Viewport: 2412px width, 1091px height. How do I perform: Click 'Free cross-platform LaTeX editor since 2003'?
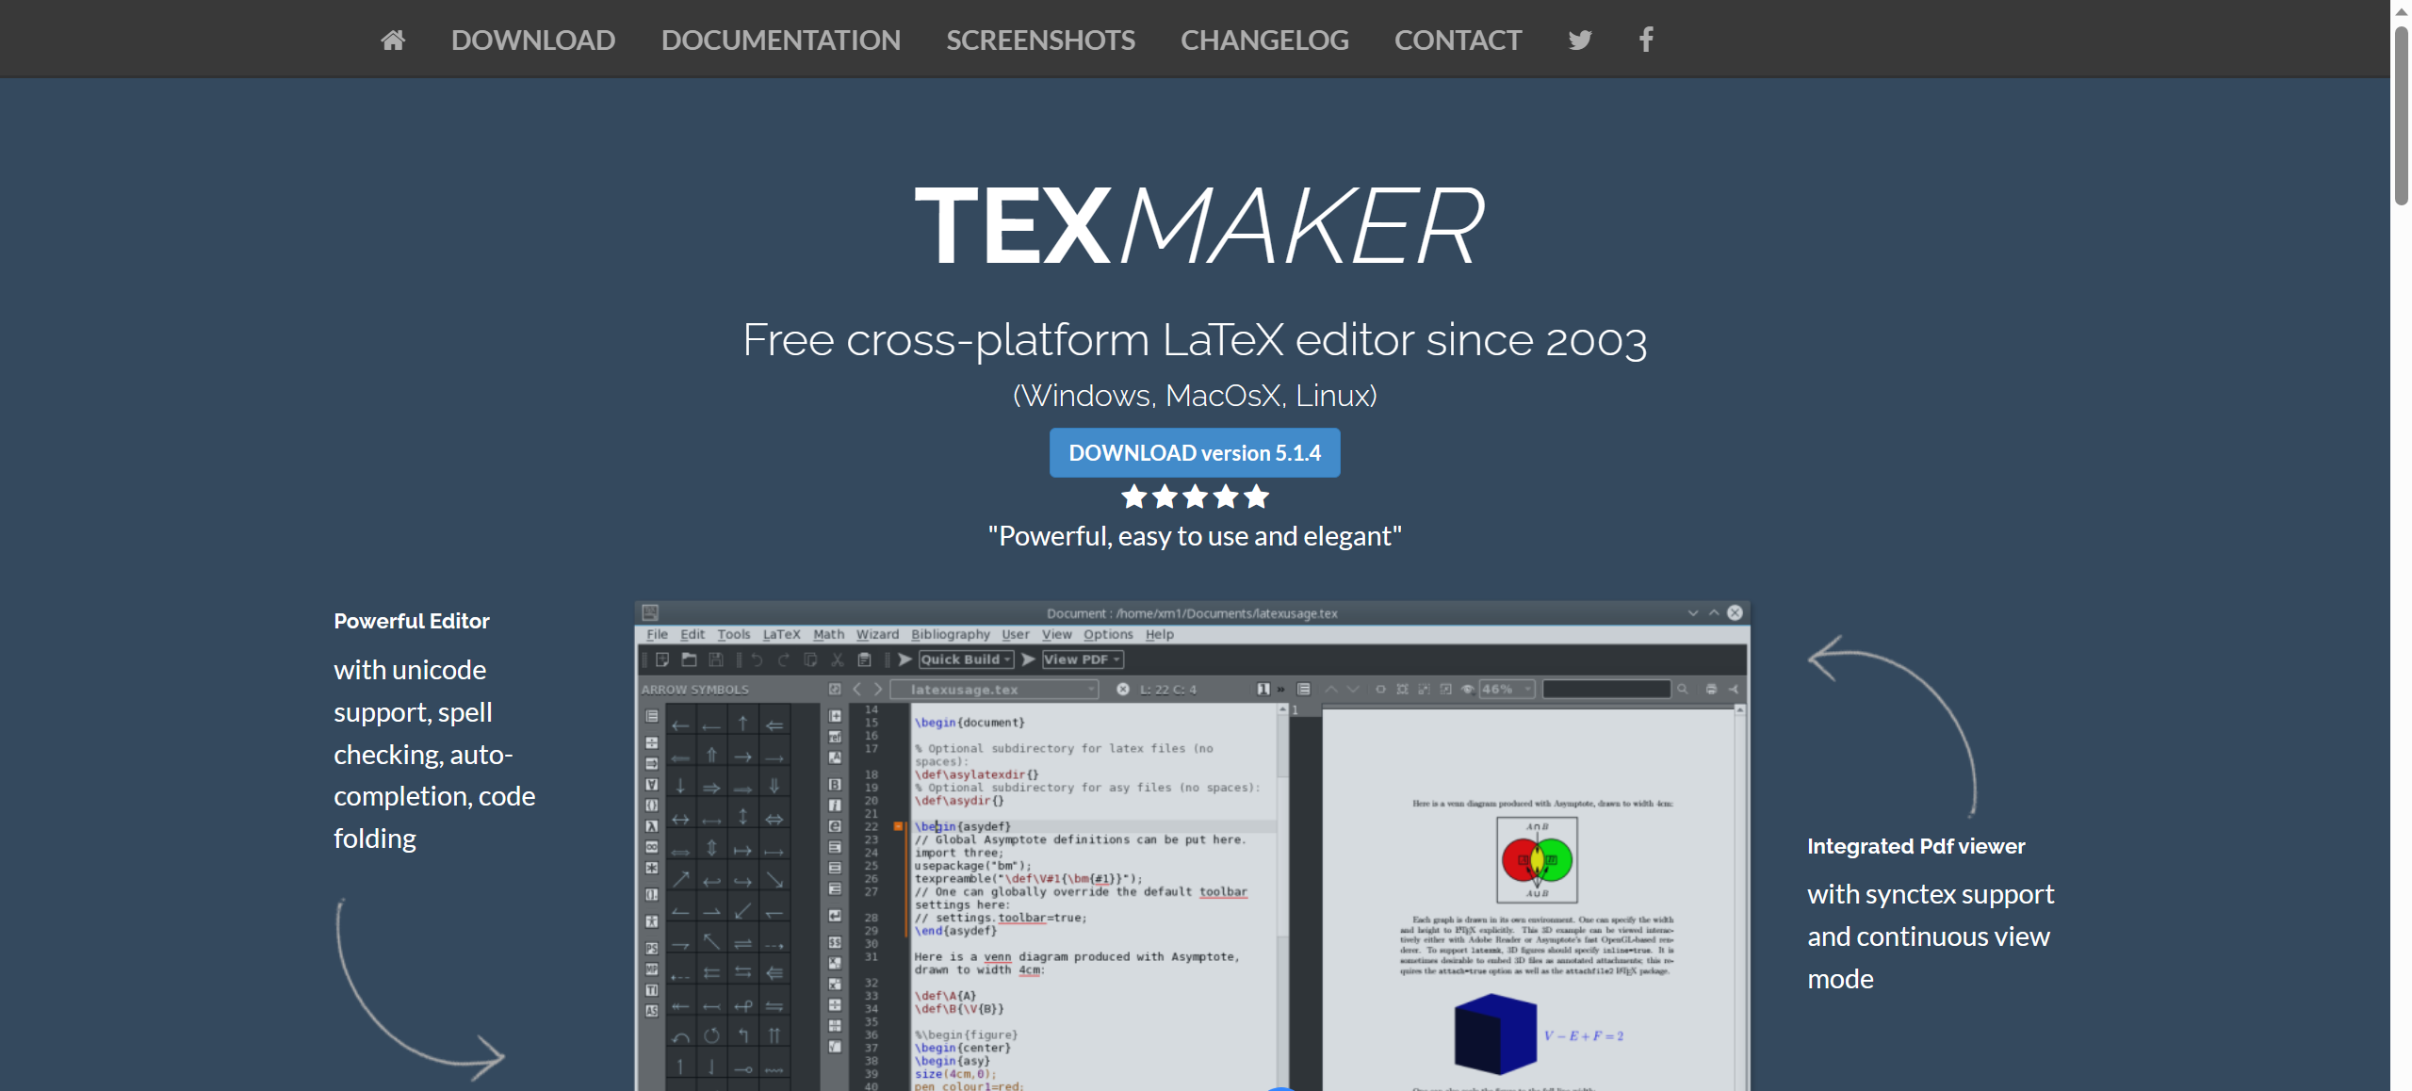pyautogui.click(x=1195, y=340)
